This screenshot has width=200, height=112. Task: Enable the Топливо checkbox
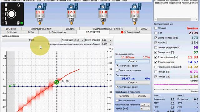(x=156, y=28)
